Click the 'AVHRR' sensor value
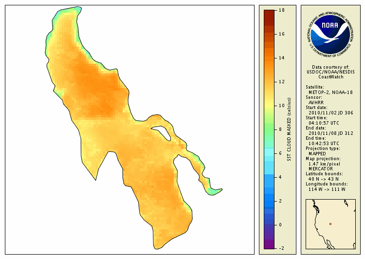 coord(316,103)
